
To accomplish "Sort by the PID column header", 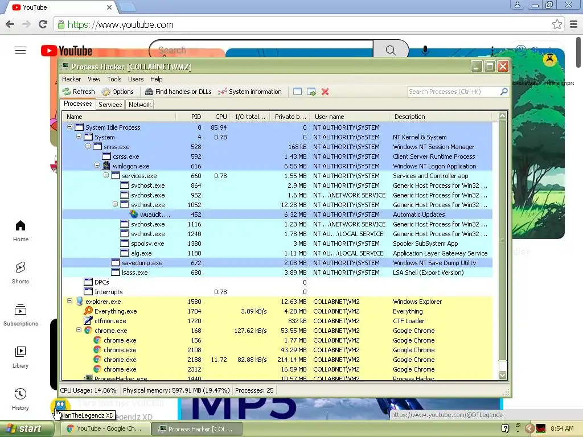I will point(190,117).
